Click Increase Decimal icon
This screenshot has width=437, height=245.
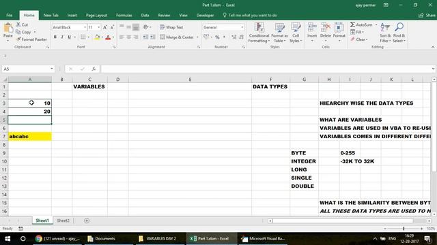click(x=234, y=37)
